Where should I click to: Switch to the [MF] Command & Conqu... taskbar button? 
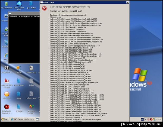[23, 119]
